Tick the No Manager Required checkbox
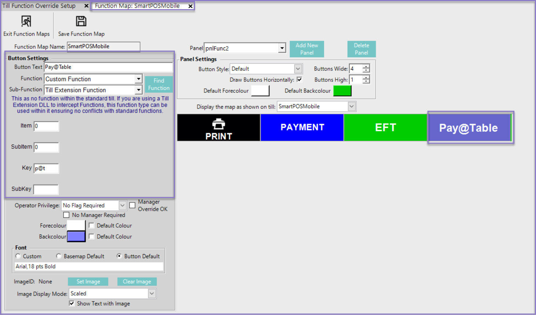536x315 pixels. click(x=66, y=215)
